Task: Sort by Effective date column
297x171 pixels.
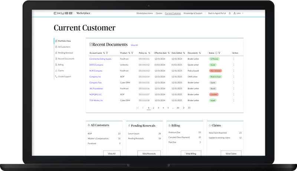Action: [169, 53]
